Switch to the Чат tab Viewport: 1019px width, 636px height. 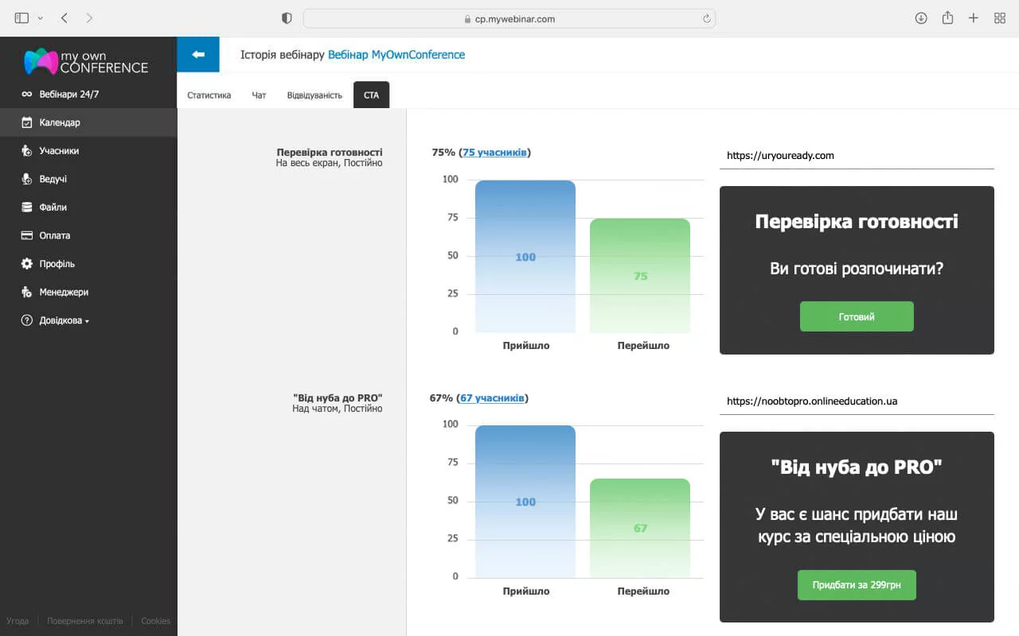point(259,95)
